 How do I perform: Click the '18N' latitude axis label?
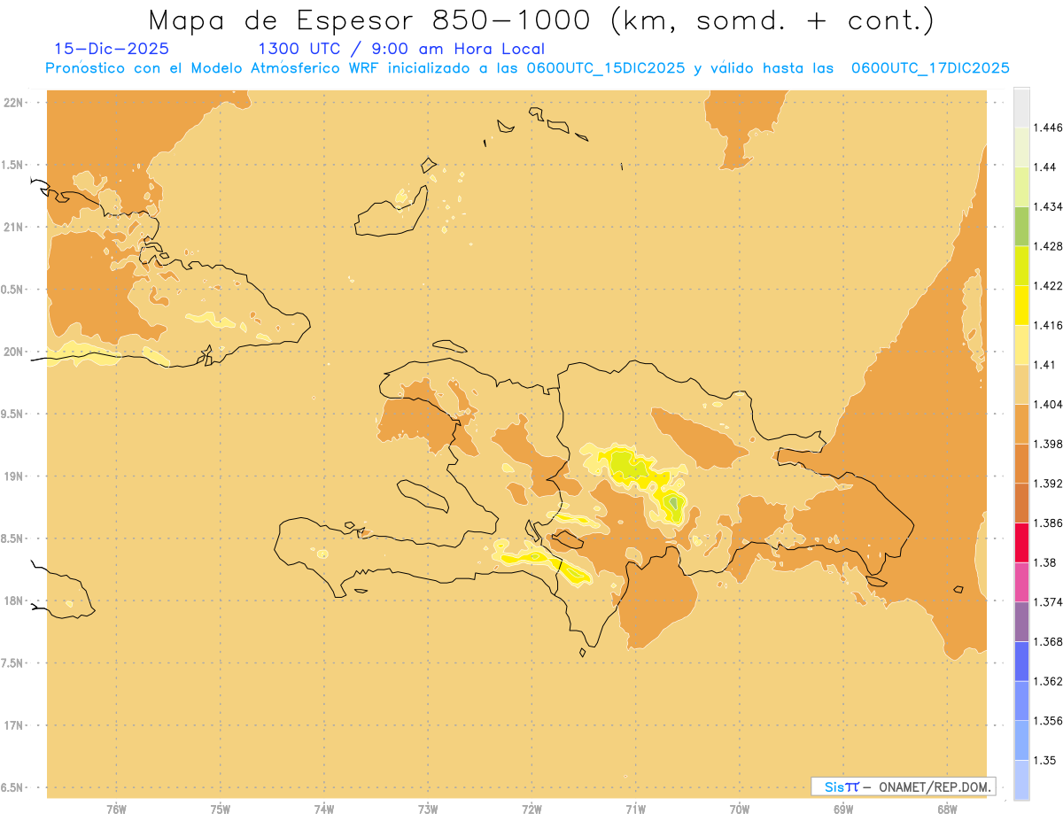click(13, 601)
